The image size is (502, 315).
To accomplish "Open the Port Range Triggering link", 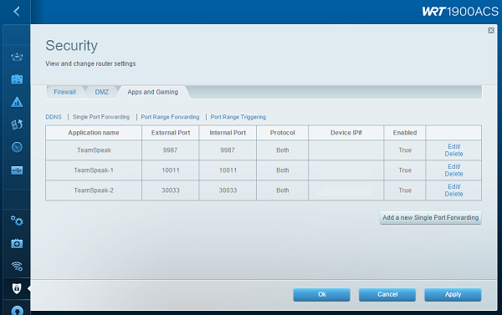I will click(x=238, y=117).
